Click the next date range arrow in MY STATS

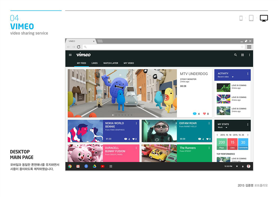click(x=248, y=135)
